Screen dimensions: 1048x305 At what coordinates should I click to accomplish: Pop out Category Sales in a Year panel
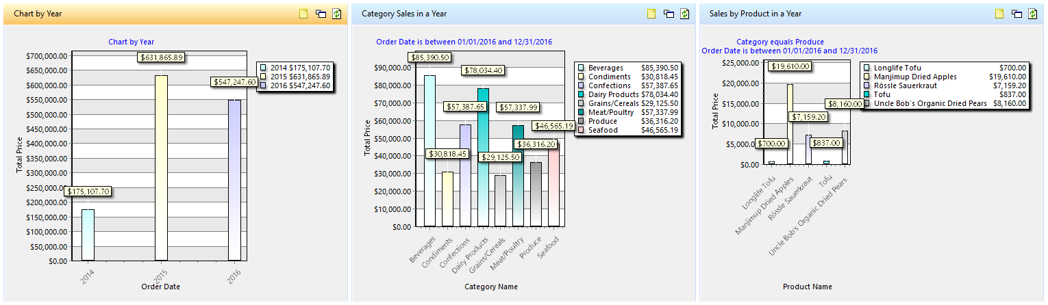point(669,14)
